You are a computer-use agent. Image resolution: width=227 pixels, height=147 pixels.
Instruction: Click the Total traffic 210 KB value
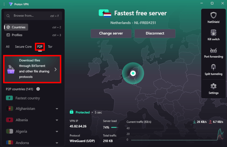[108, 141]
